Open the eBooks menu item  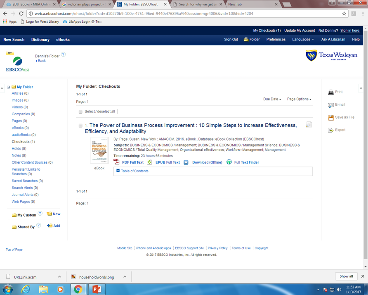pyautogui.click(x=63, y=40)
